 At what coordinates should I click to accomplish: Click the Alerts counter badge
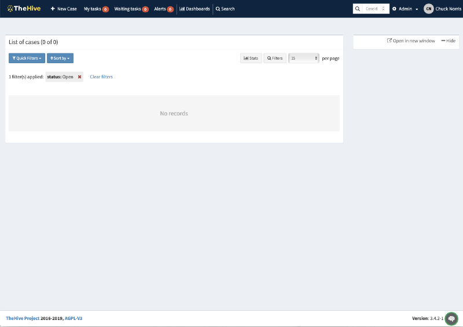(170, 9)
